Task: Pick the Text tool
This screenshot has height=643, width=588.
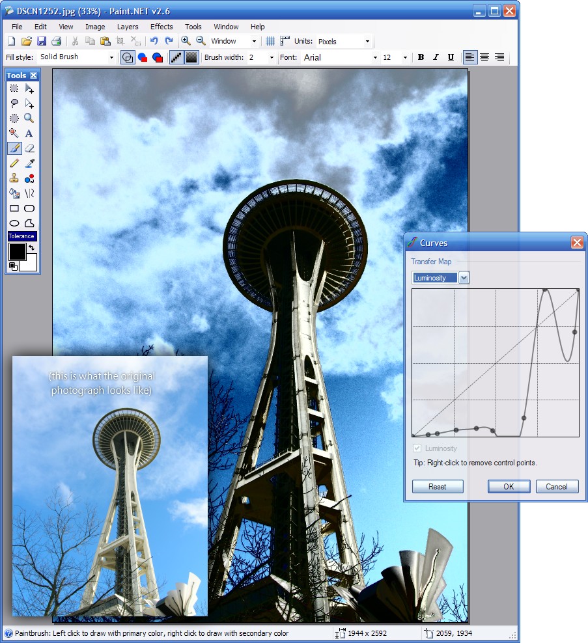Action: tap(29, 133)
